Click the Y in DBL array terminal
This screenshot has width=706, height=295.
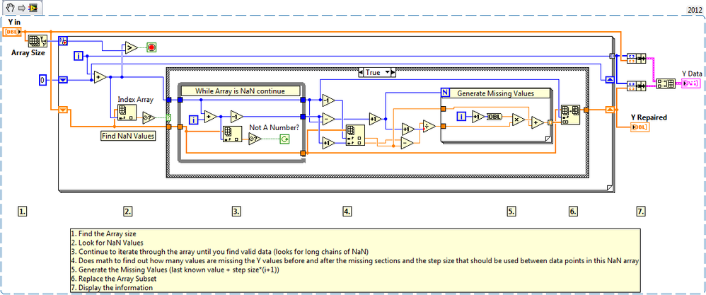tap(12, 32)
